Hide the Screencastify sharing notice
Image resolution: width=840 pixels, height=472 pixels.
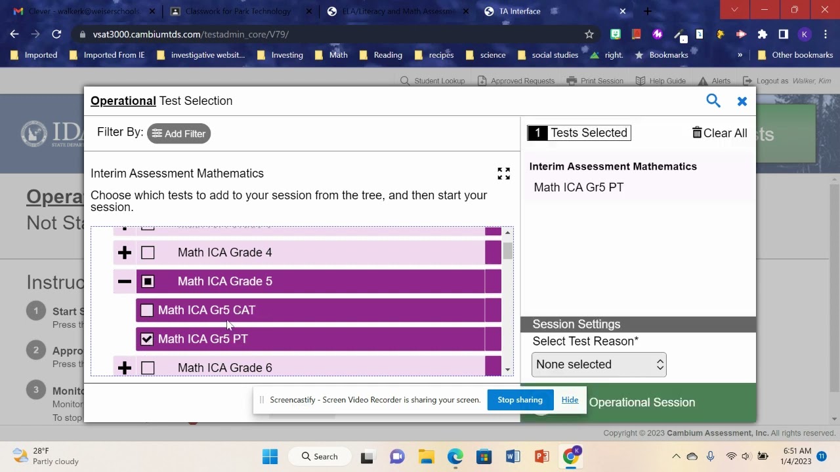(x=570, y=400)
